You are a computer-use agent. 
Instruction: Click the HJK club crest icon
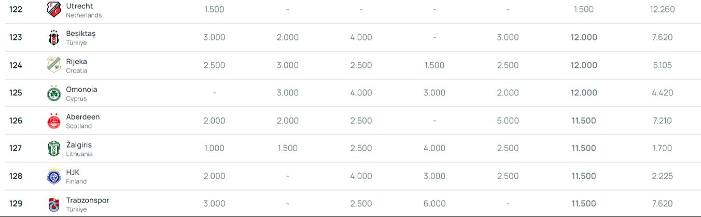[54, 176]
